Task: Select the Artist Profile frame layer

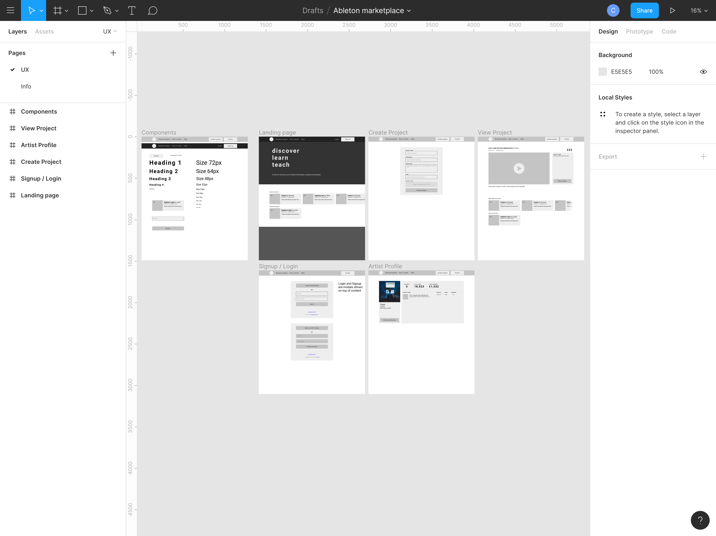Action: pos(39,145)
